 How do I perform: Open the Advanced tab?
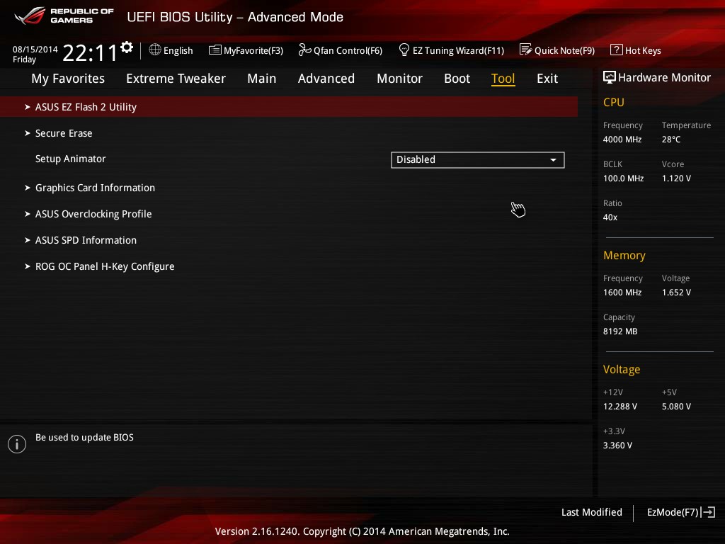326,79
